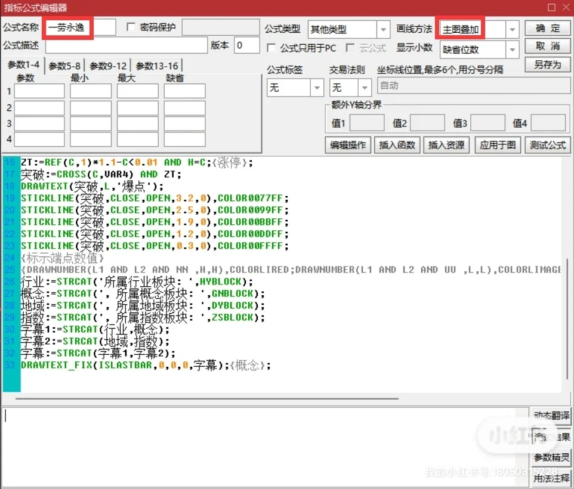This screenshot has height=489, width=574.
Task: Click the 插入资源 button
Action: pyautogui.click(x=446, y=145)
